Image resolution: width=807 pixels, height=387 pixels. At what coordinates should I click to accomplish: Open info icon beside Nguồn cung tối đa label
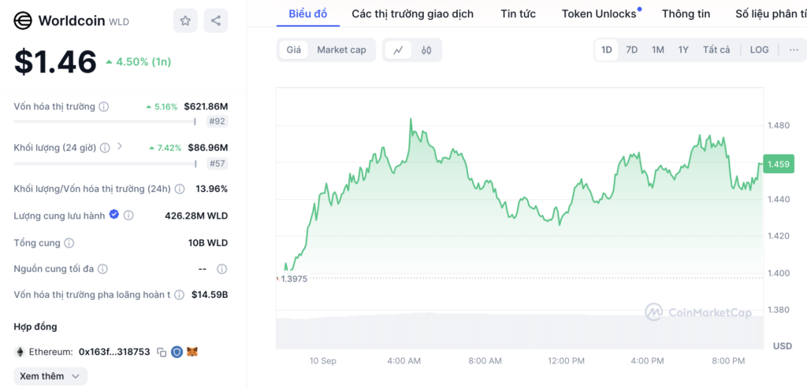[103, 269]
